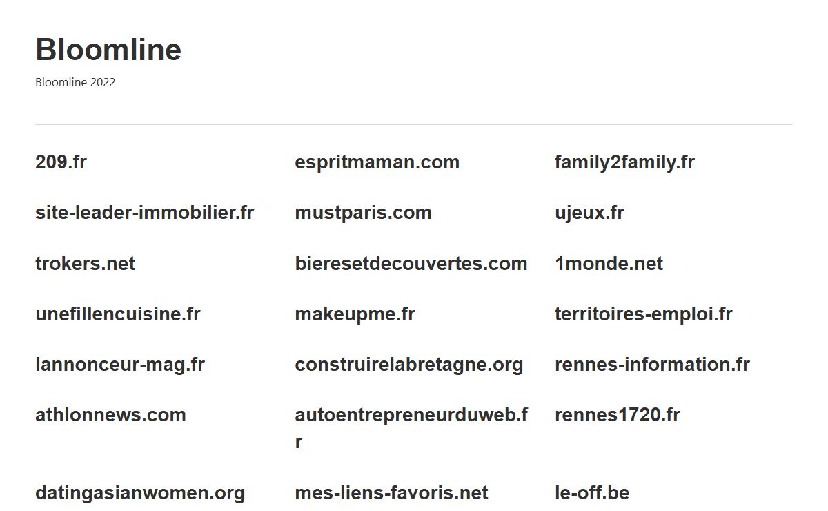Select trokers.net link
Image resolution: width=828 pixels, height=511 pixels.
tap(85, 263)
